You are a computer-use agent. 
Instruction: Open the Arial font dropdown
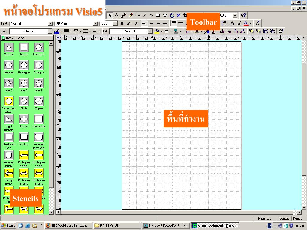[x=95, y=23]
